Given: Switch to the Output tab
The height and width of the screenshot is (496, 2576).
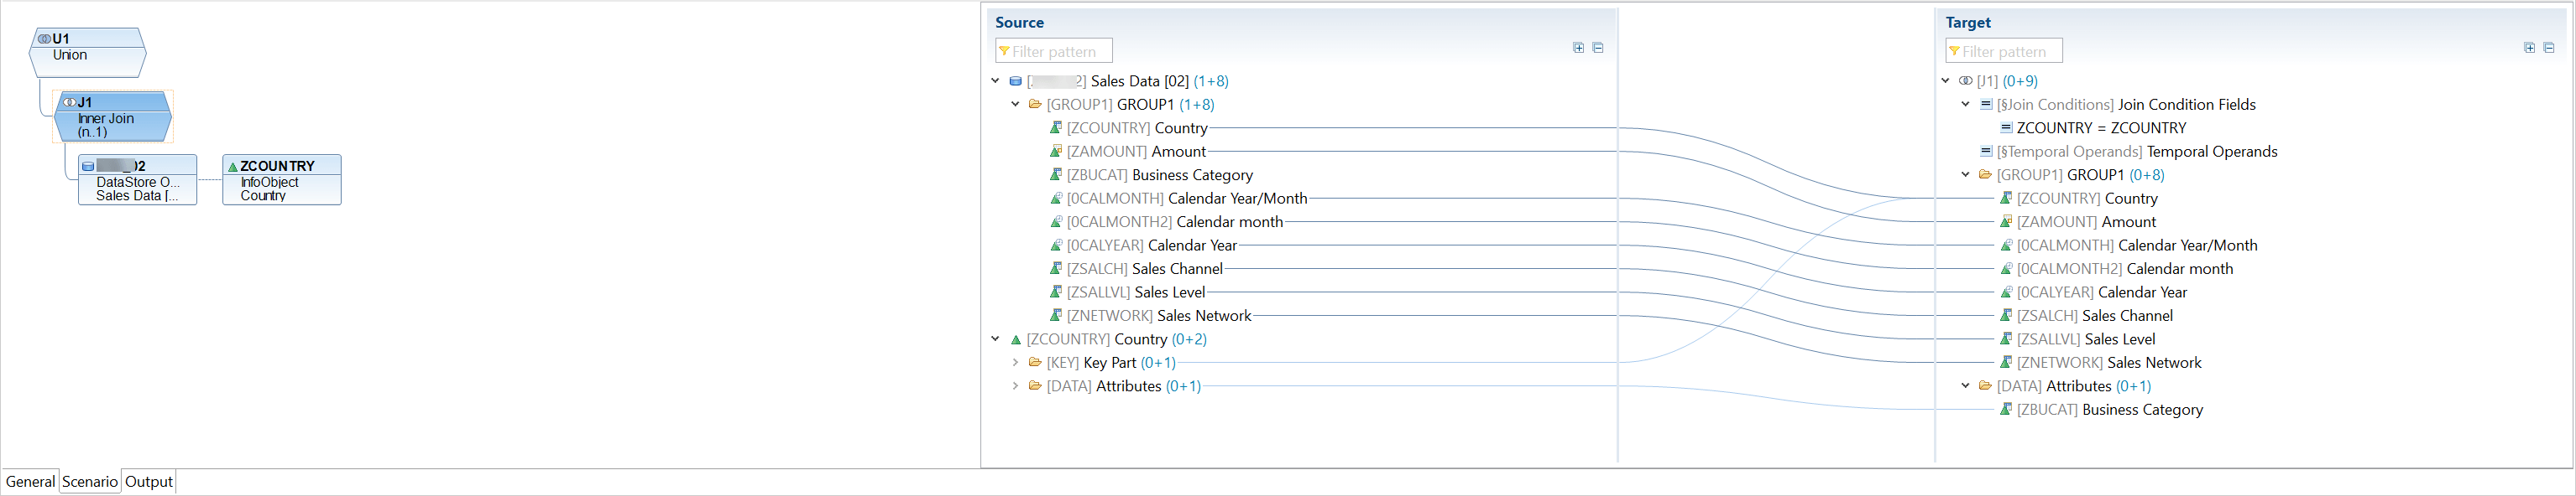Looking at the screenshot, I should (x=149, y=481).
